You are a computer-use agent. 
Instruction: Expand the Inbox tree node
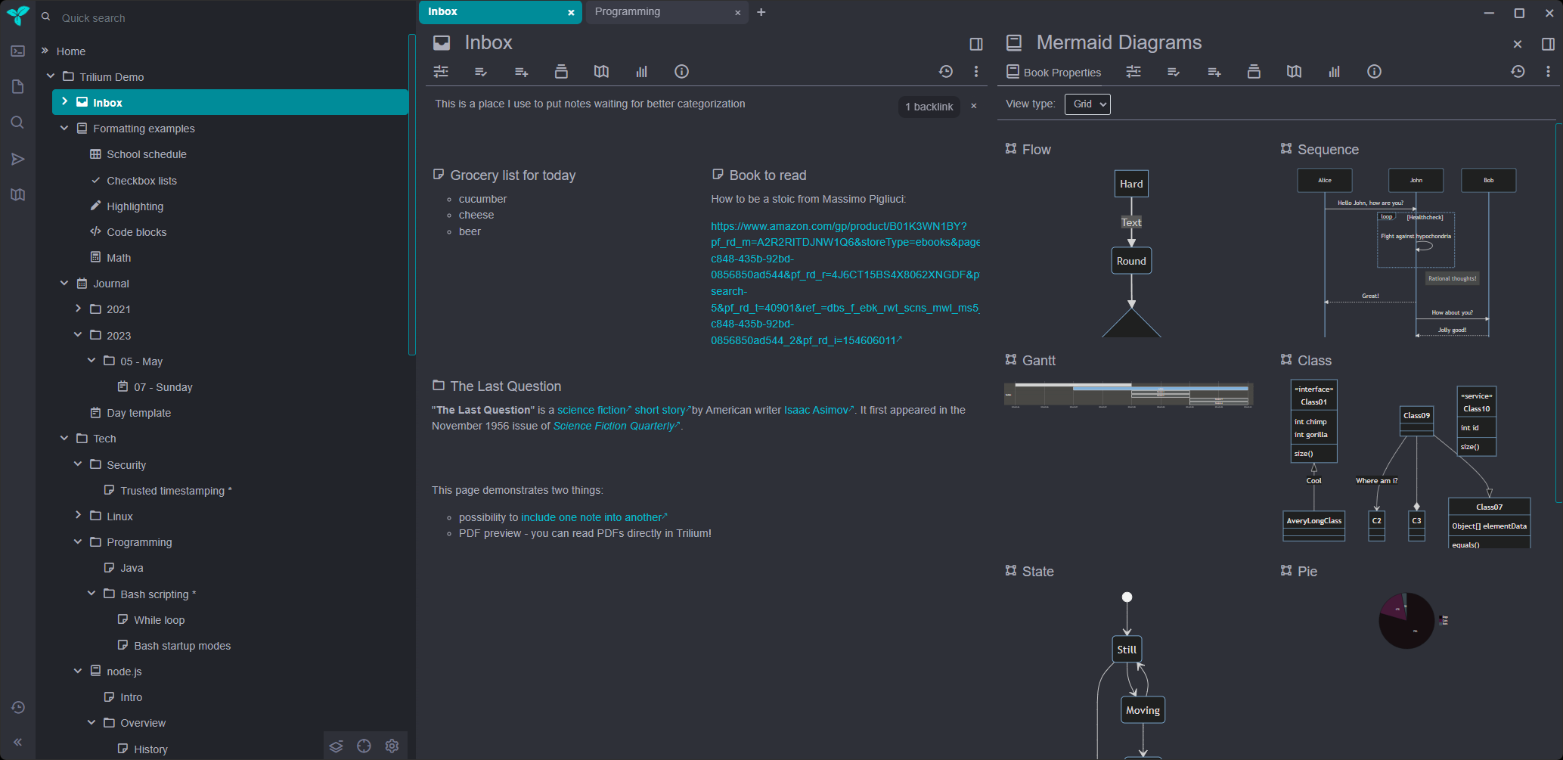(x=64, y=101)
